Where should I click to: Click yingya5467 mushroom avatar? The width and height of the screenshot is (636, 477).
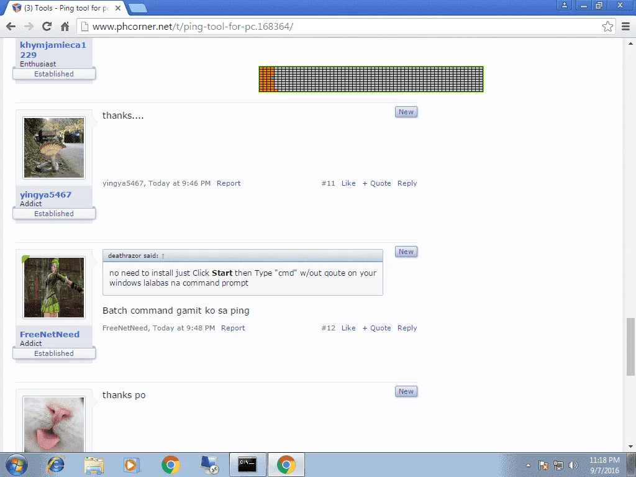[x=54, y=148]
